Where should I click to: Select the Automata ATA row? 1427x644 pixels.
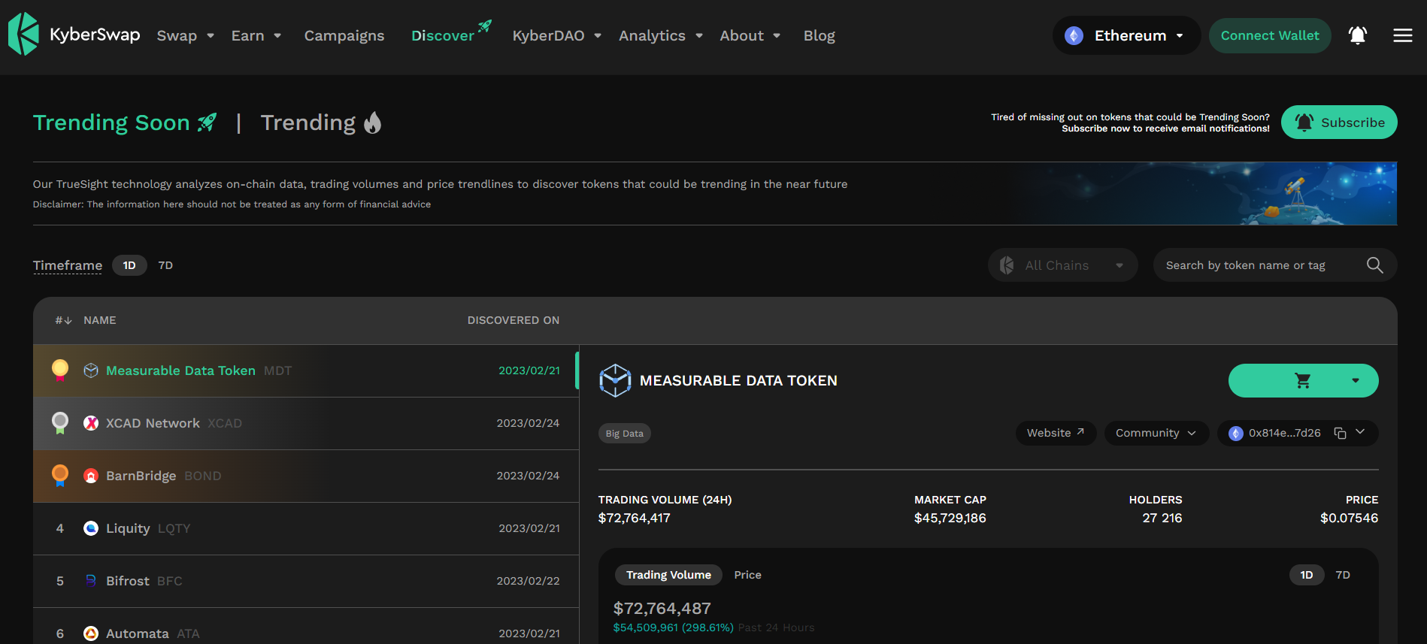[305, 627]
